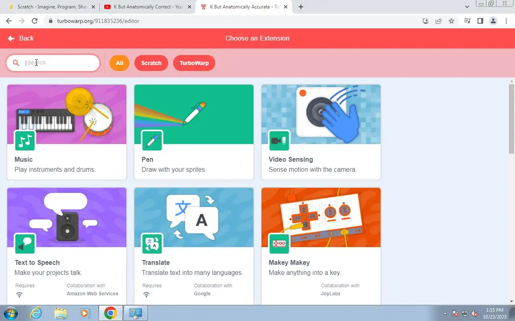515x321 pixels.
Task: Click 'Make anything into a key.' text
Action: click(x=305, y=273)
